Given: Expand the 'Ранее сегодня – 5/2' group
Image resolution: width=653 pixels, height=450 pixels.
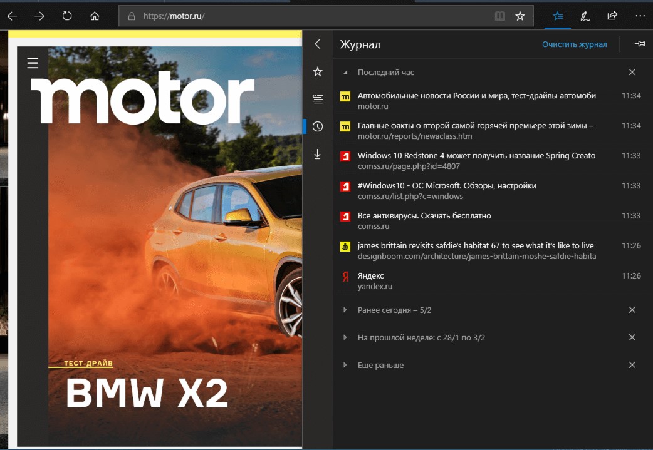Looking at the screenshot, I should [x=345, y=310].
